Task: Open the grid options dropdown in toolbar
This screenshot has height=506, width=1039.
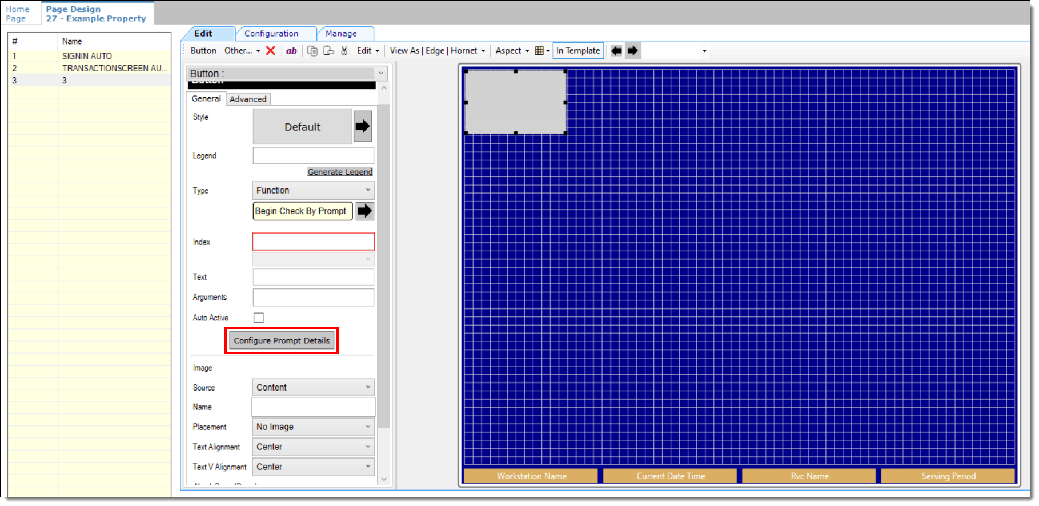Action: (x=542, y=51)
